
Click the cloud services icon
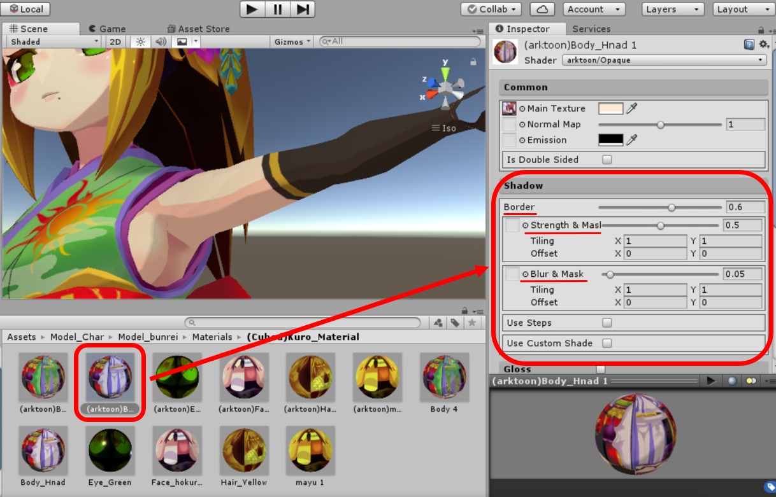click(x=542, y=10)
